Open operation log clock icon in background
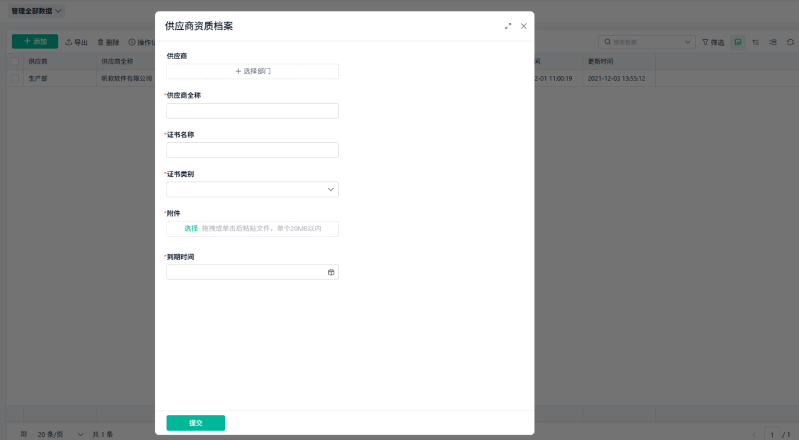The width and height of the screenshot is (799, 440). [x=132, y=42]
